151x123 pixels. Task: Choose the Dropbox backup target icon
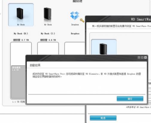(x=75, y=16)
